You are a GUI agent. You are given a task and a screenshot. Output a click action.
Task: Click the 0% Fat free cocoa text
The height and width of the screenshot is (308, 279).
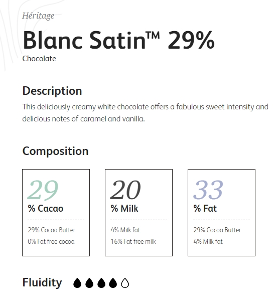51,241
